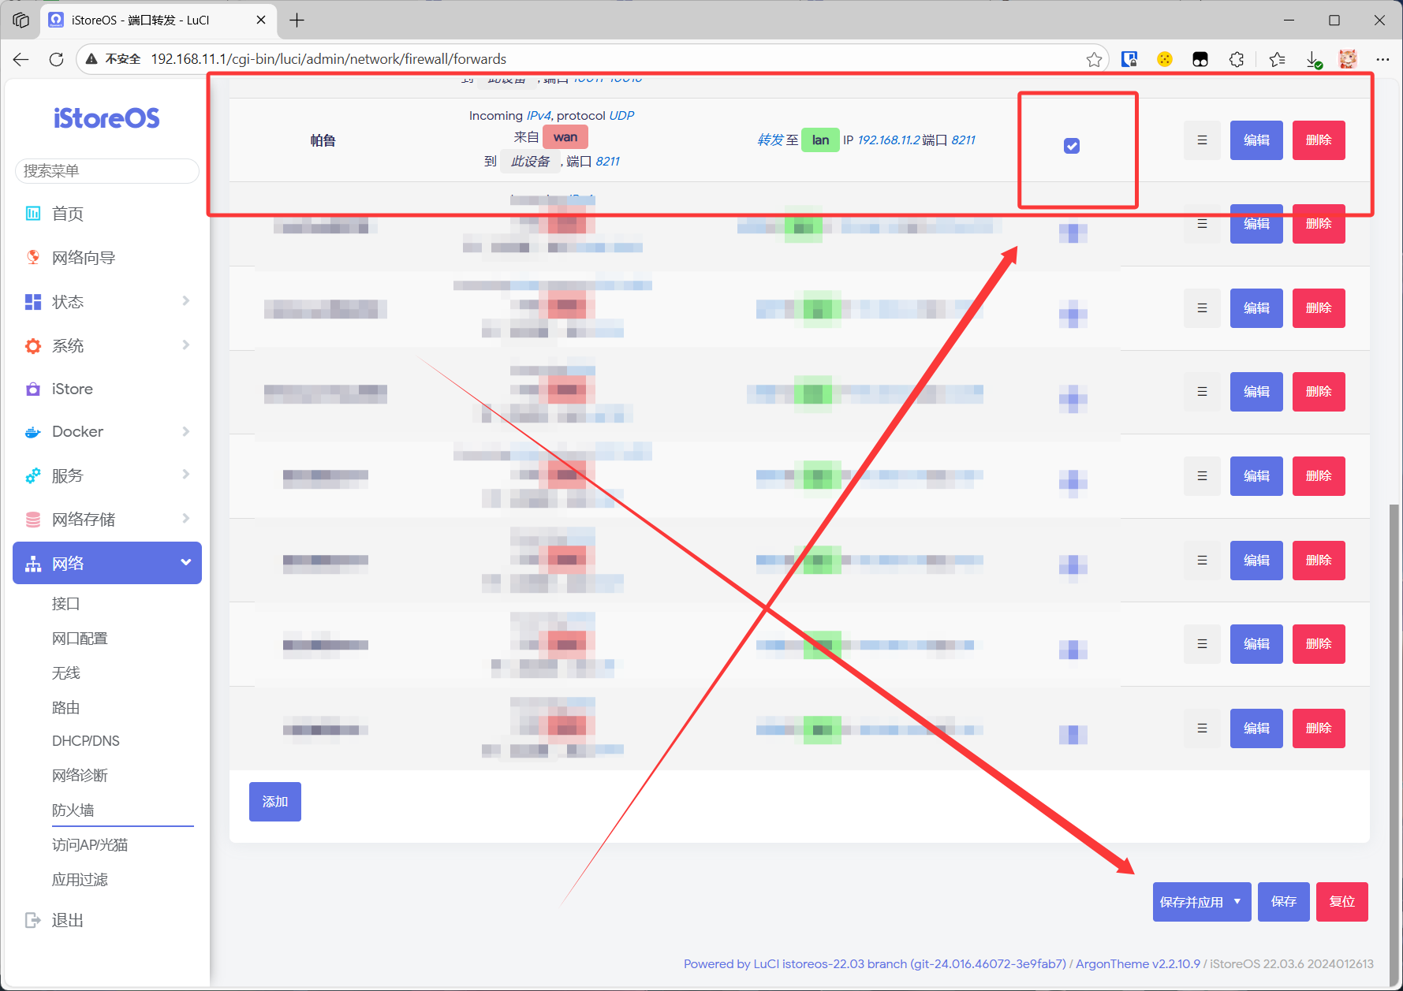
Task: Click the 添加 button
Action: 274,802
